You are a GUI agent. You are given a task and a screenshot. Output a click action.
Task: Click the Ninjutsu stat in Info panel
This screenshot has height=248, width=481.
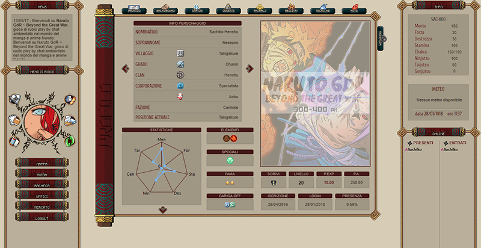click(422, 58)
